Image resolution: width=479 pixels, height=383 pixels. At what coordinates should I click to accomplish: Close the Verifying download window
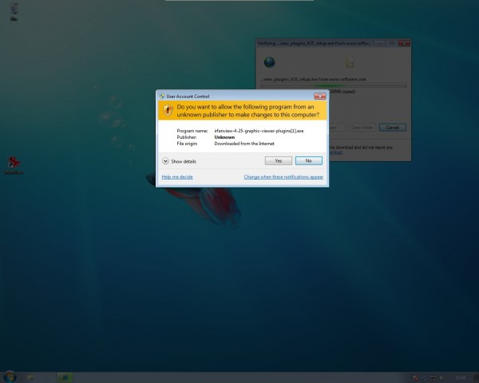pos(404,43)
